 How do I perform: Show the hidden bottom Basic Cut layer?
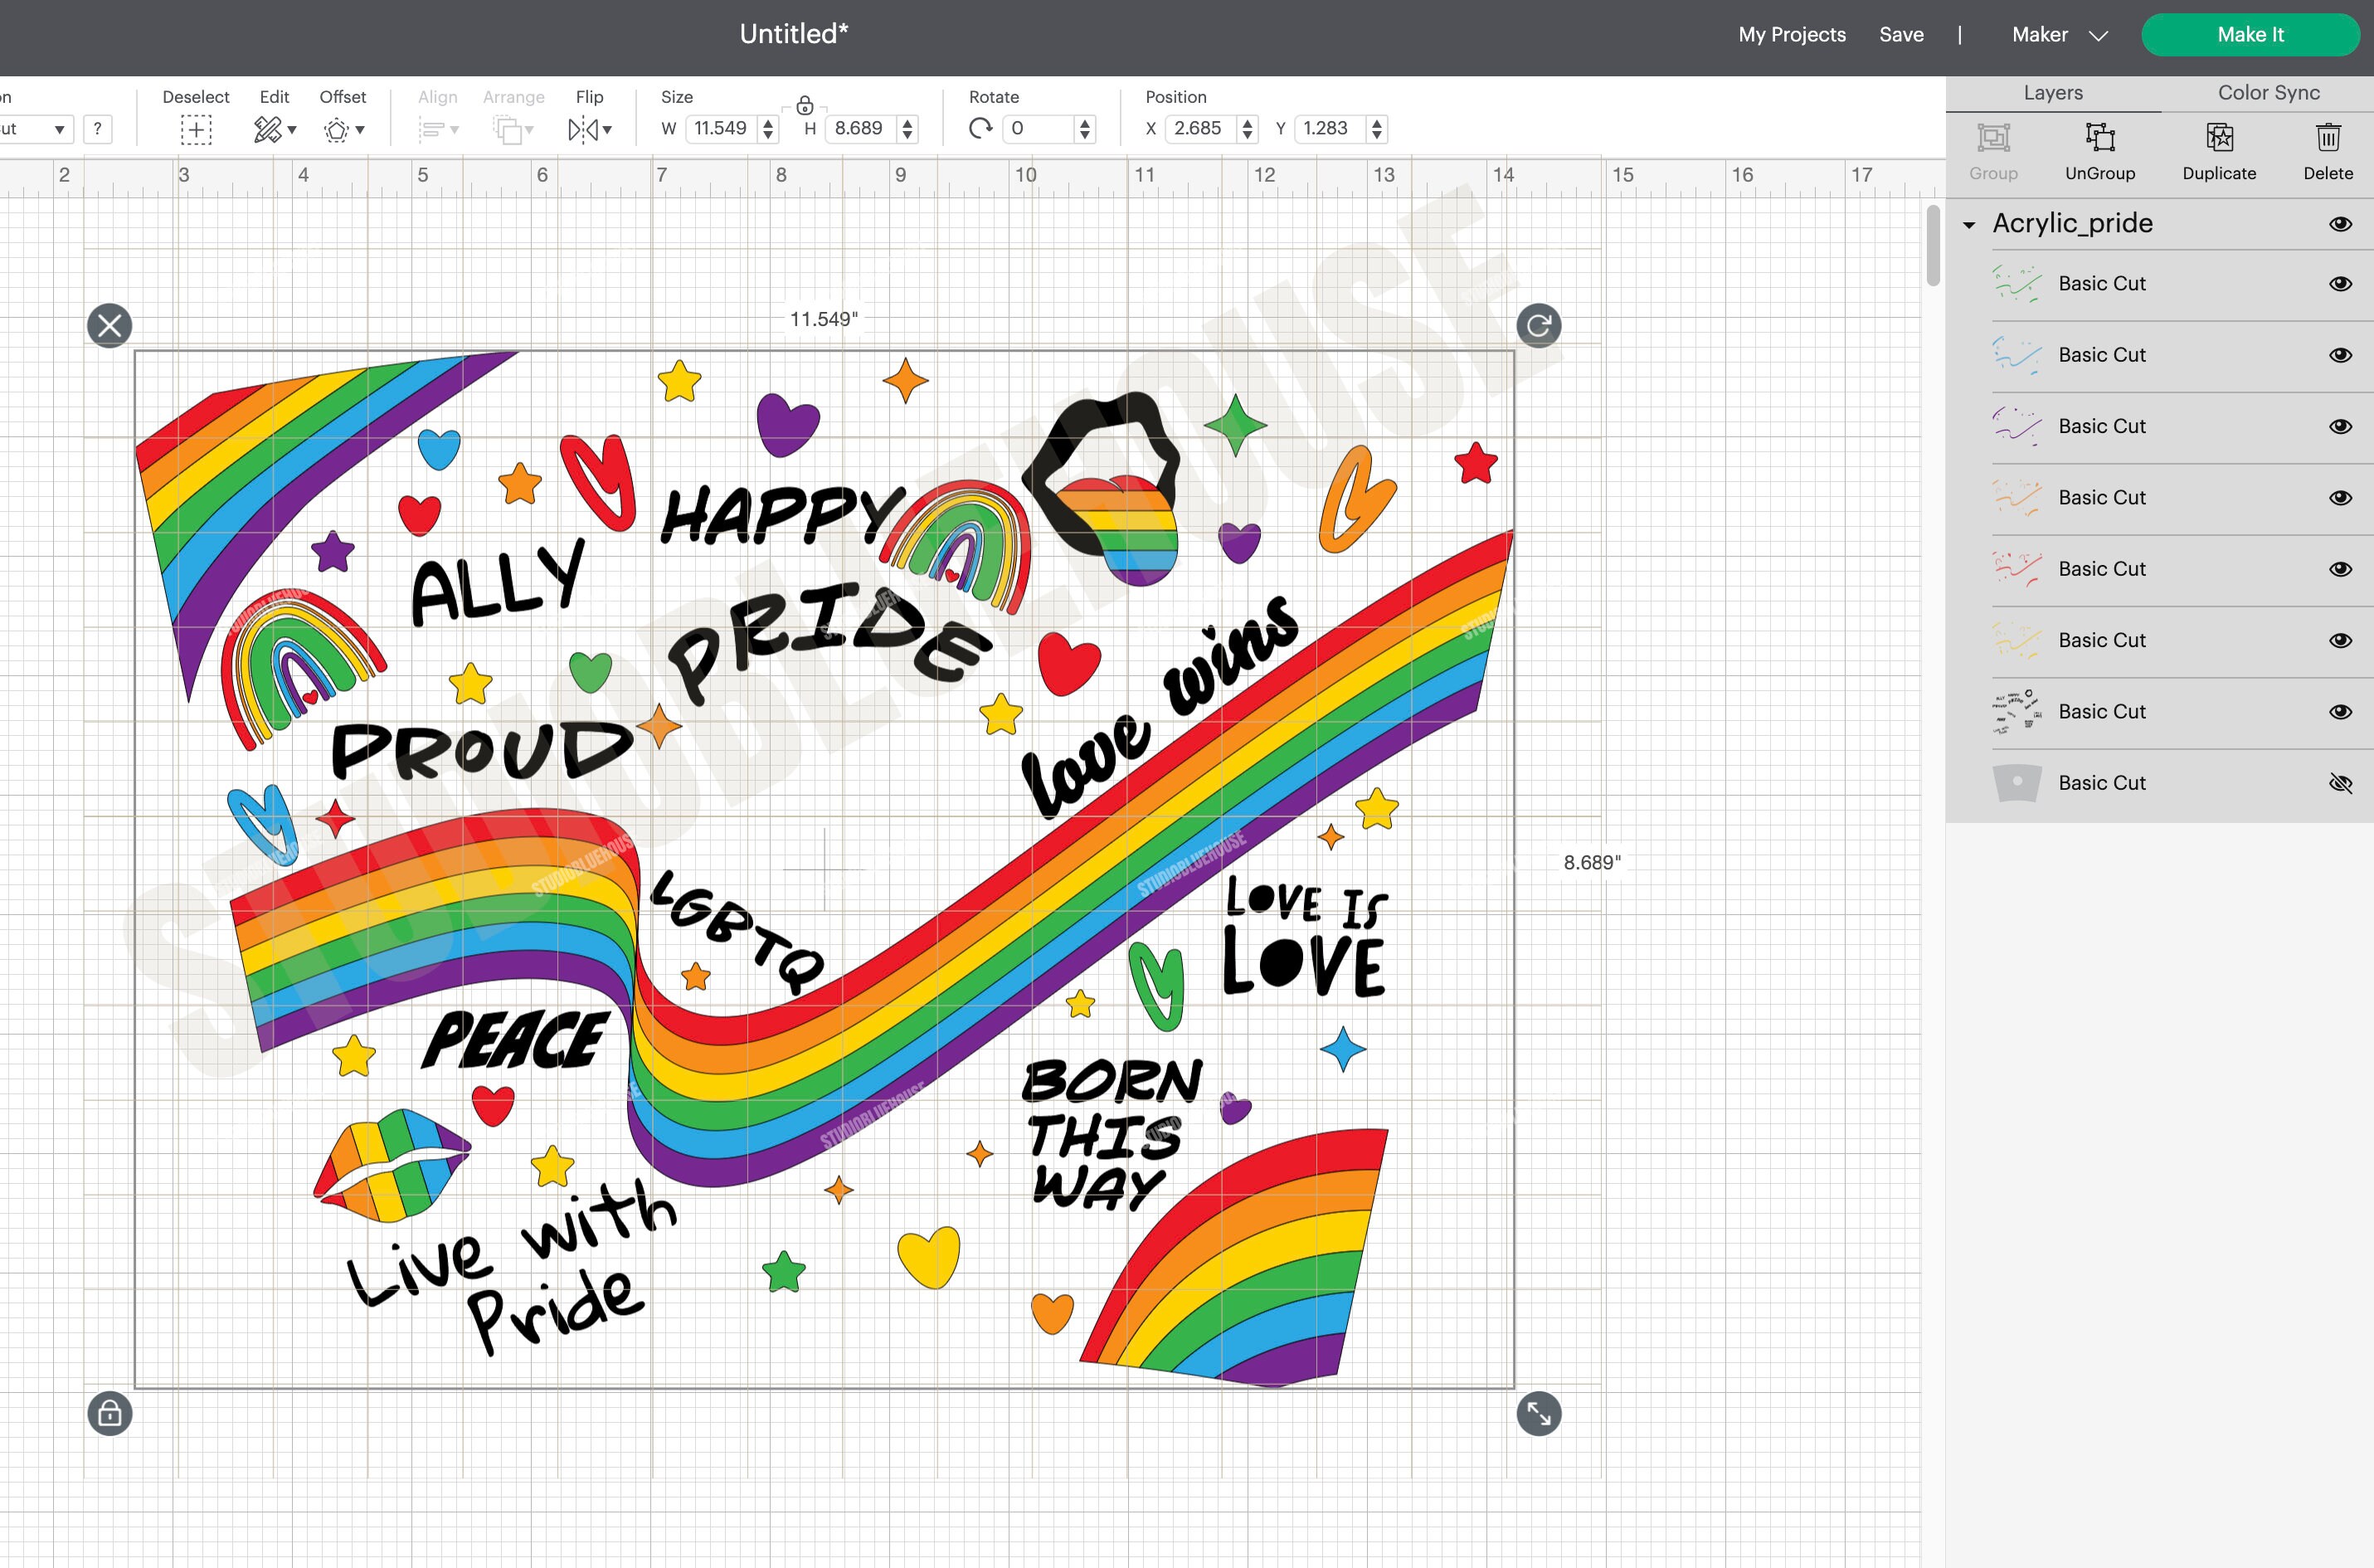click(2341, 783)
